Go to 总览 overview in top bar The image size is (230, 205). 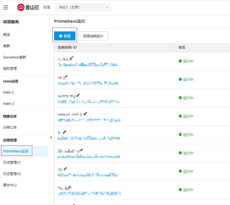point(47,7)
